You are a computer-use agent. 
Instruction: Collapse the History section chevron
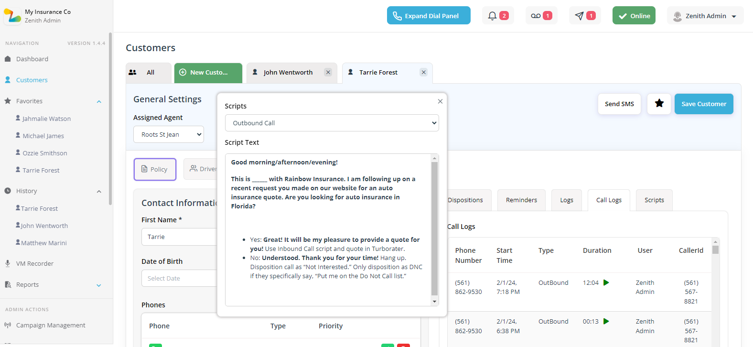(x=99, y=191)
